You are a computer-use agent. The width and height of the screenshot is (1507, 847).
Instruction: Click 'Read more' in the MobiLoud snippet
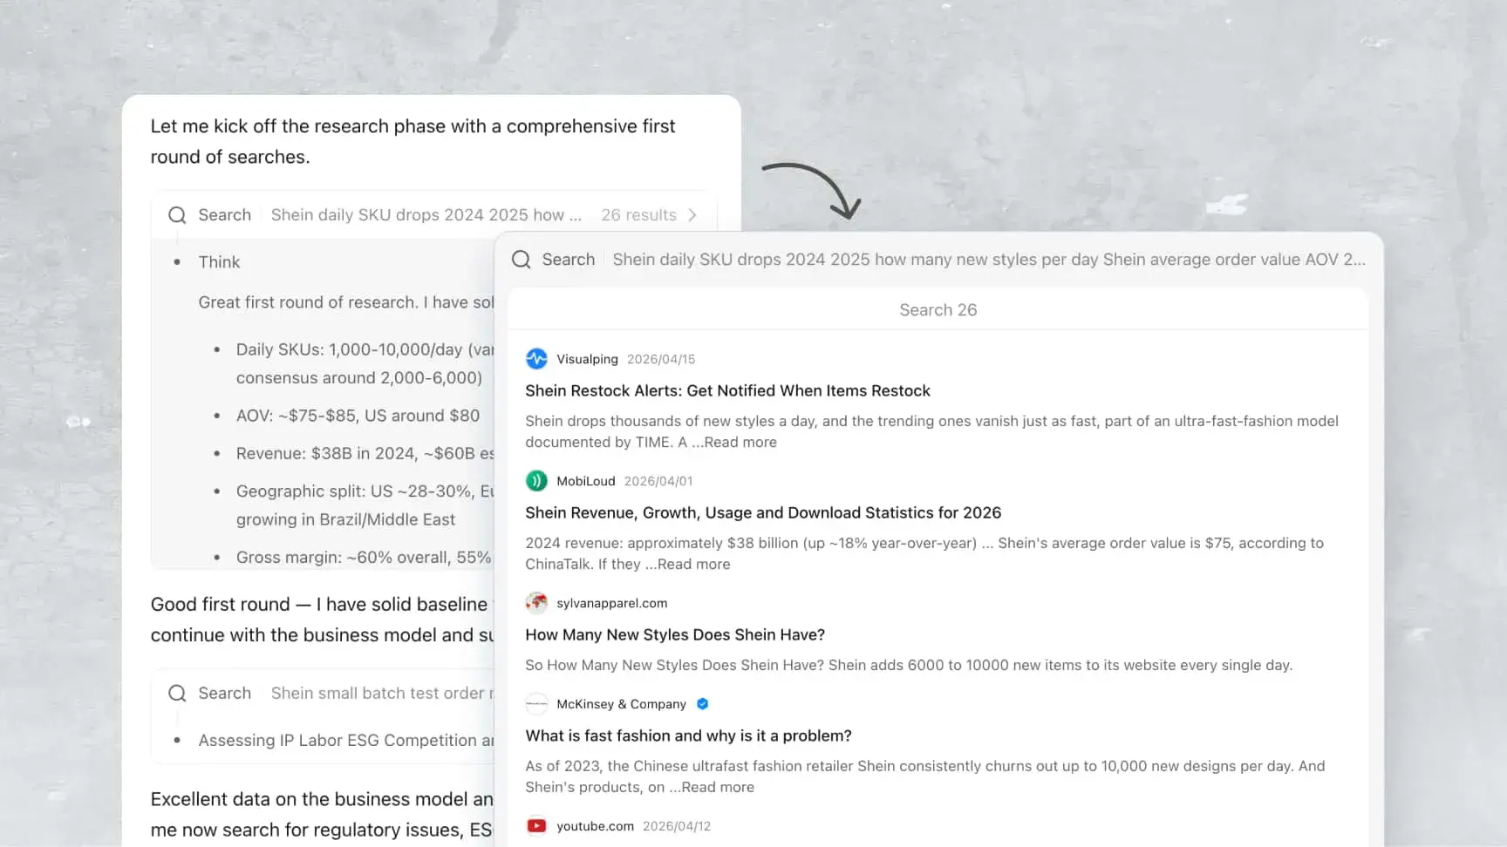[x=694, y=565]
